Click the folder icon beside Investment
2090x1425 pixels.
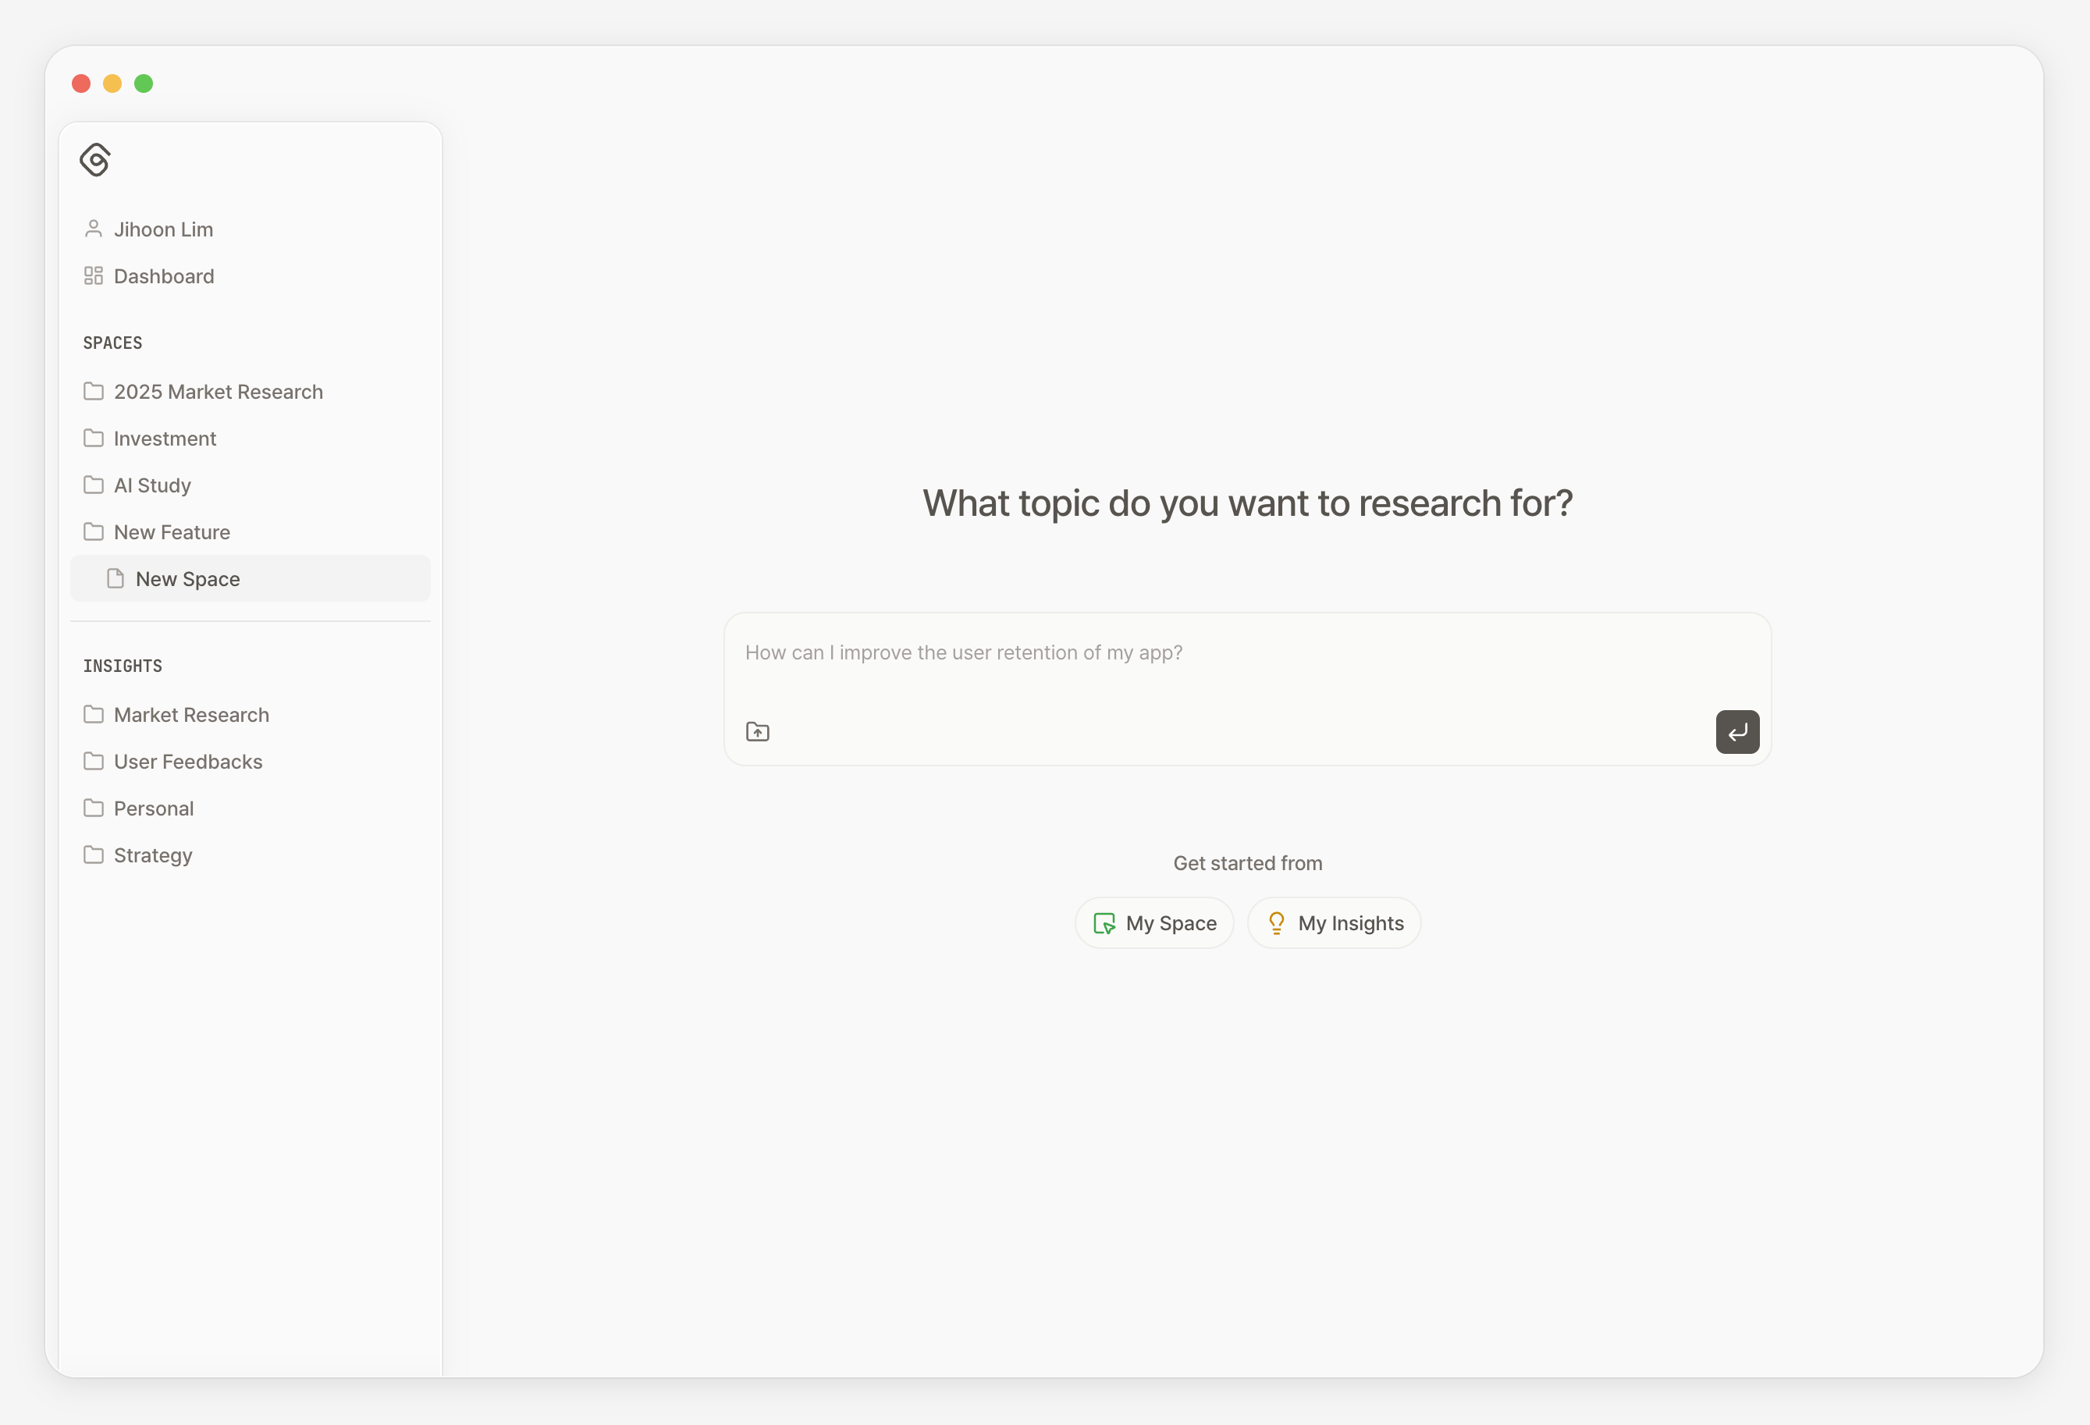[94, 439]
